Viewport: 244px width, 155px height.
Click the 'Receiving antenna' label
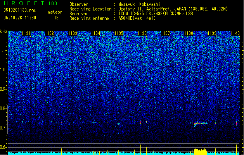click(x=89, y=18)
